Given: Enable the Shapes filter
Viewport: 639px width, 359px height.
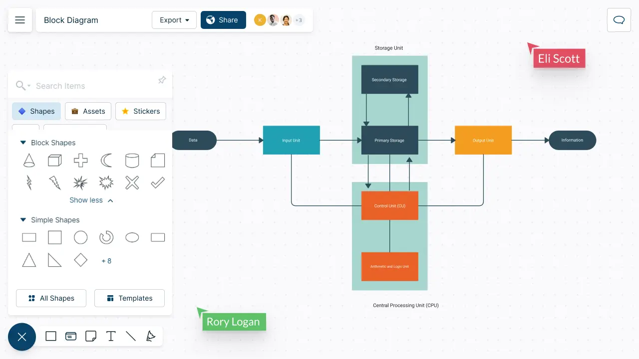Looking at the screenshot, I should pyautogui.click(x=36, y=111).
